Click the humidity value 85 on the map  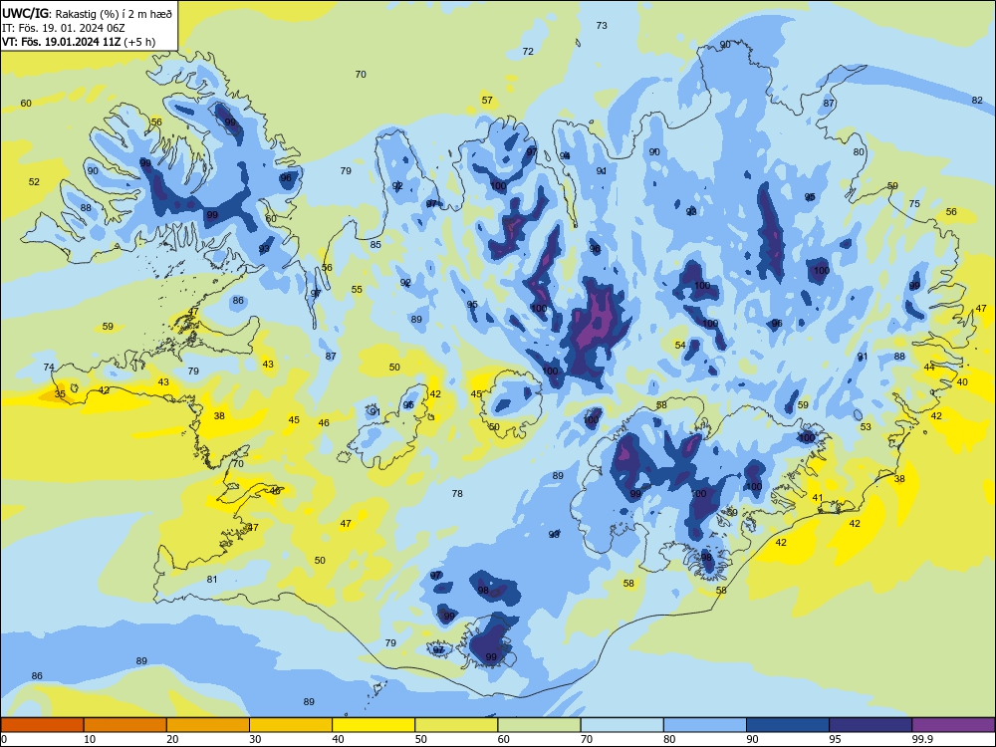pyautogui.click(x=375, y=245)
